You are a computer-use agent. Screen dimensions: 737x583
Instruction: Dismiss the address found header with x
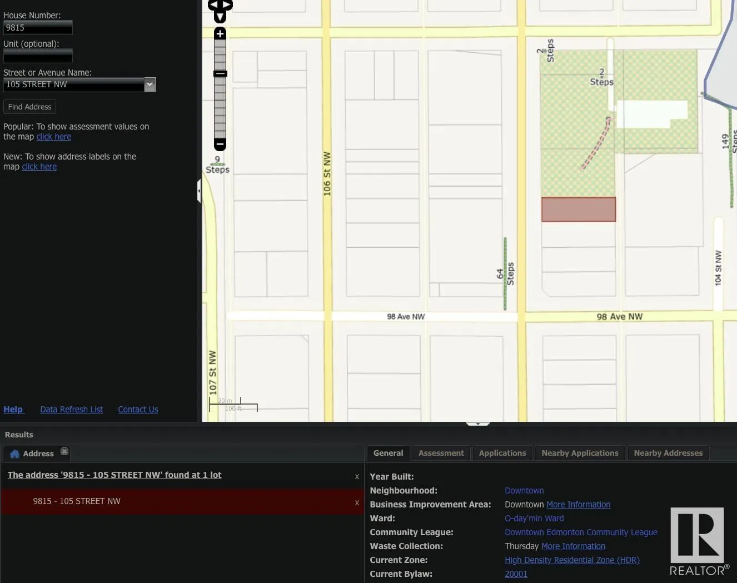357,477
